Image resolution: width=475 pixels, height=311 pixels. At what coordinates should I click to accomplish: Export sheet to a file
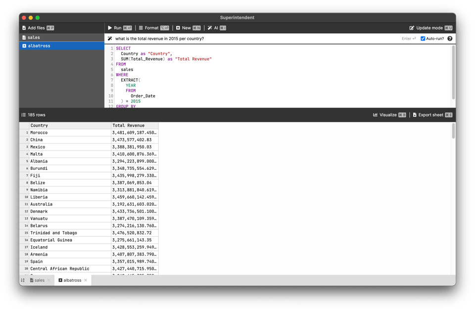(427, 115)
